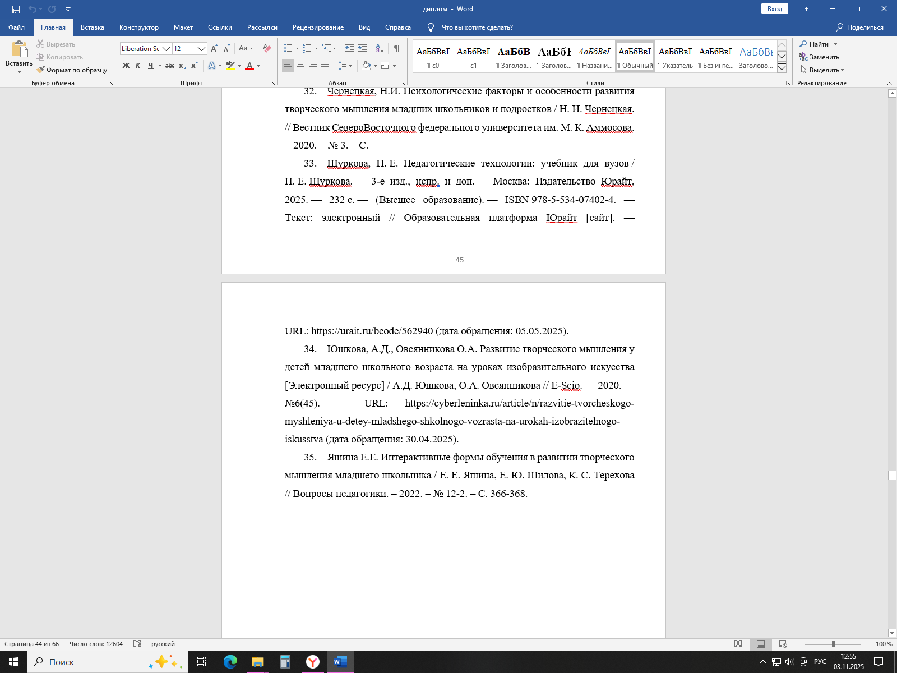This screenshot has width=897, height=673.
Task: Click the Increase Indent icon
Action: [362, 49]
